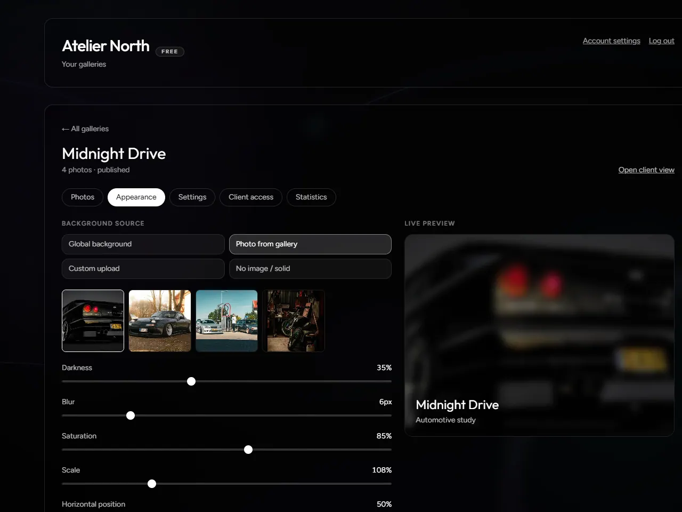This screenshot has height=512, width=682.
Task: Click the Darkness slider handle
Action: 191,381
